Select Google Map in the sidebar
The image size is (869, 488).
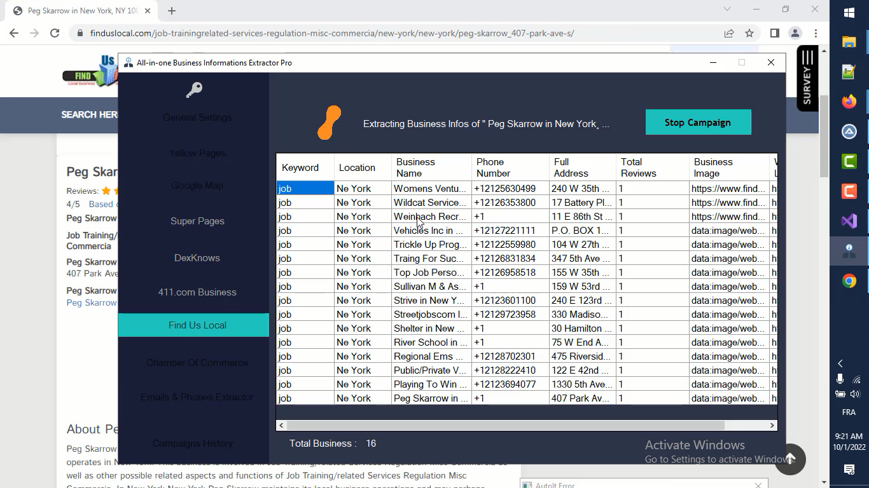pos(197,186)
